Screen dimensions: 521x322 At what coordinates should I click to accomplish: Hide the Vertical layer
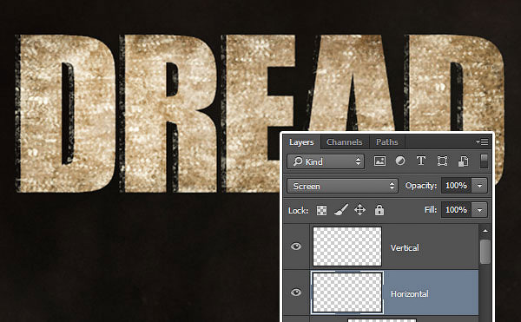296,246
